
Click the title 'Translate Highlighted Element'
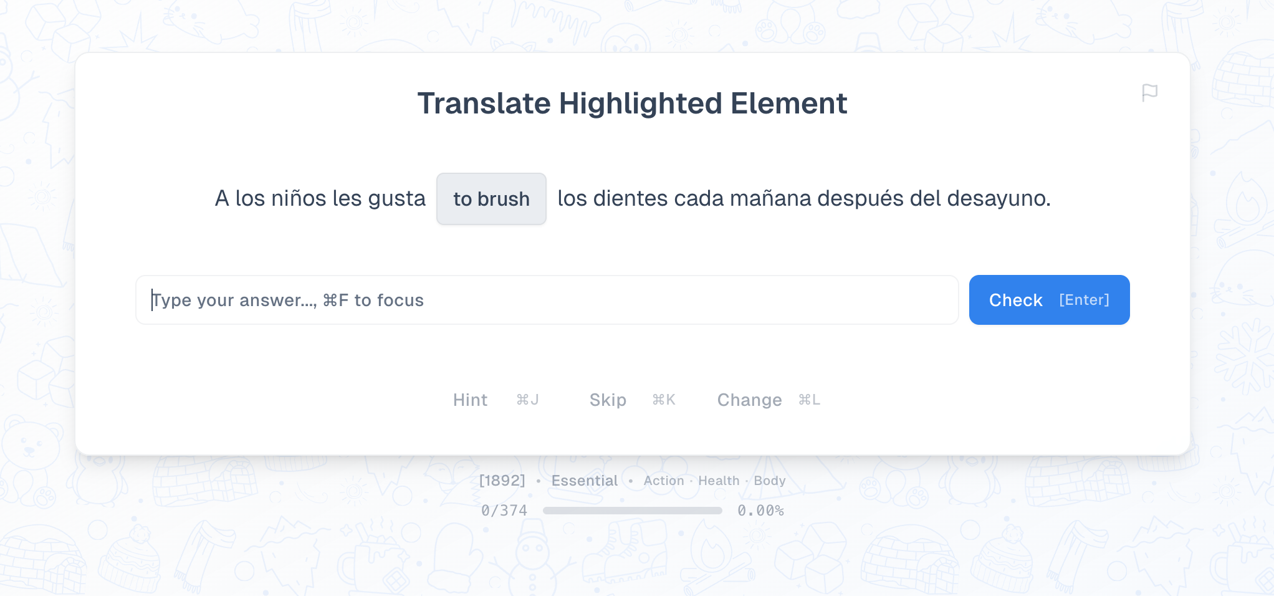(x=633, y=103)
